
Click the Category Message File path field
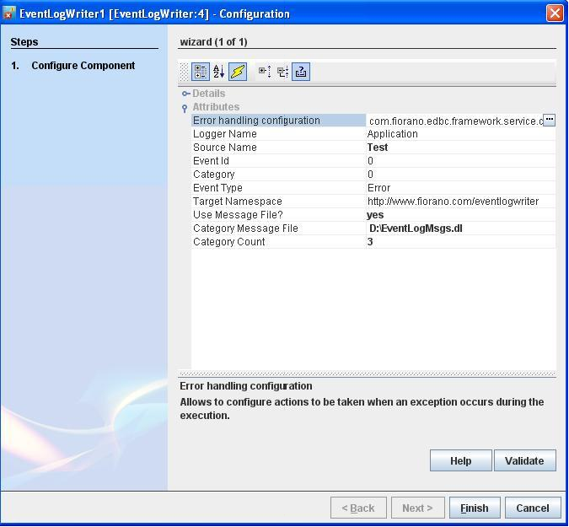(x=460, y=229)
